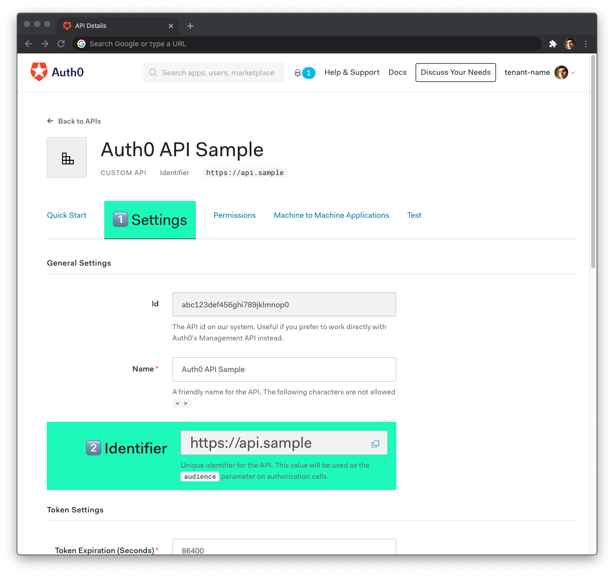
Task: Switch to the Permissions tab
Action: click(235, 215)
